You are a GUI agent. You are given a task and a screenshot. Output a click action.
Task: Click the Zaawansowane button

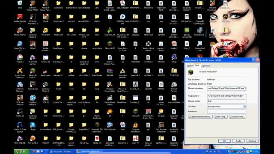pyautogui.click(x=238, y=117)
